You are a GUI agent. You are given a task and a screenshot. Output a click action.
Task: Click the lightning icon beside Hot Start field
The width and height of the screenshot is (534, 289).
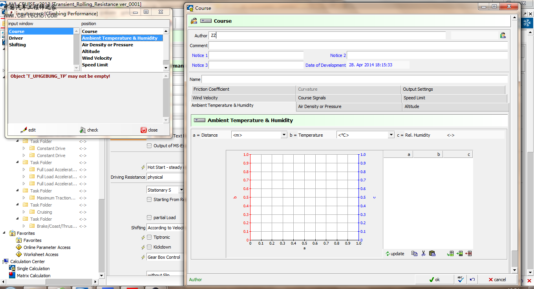(143, 167)
